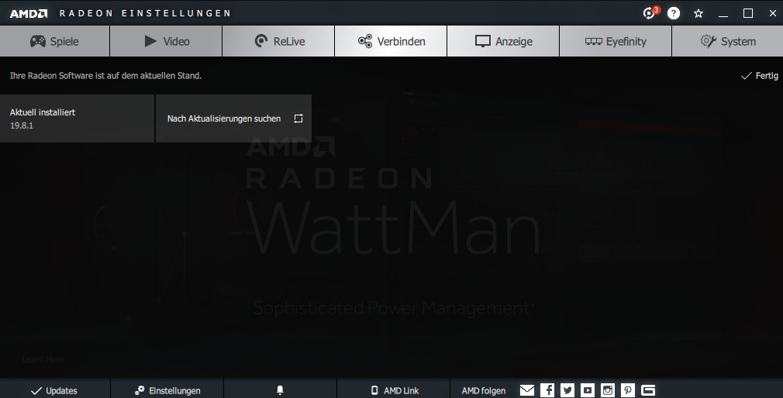This screenshot has width=783, height=398.
Task: Click the AMD logo in the title bar
Action: pos(29,13)
